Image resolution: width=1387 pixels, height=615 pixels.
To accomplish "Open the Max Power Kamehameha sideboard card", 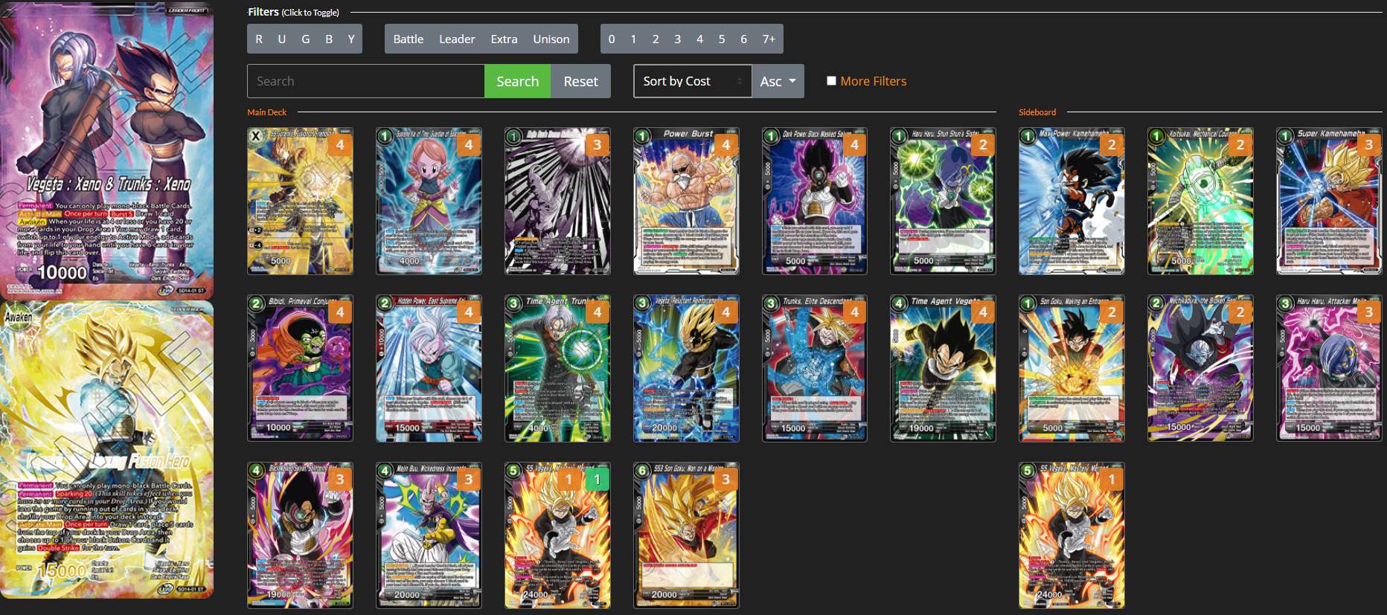I will pyautogui.click(x=1072, y=201).
